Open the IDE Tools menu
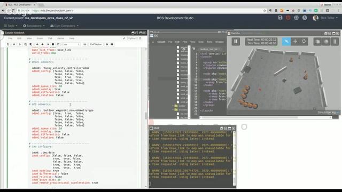 [x=209, y=42]
